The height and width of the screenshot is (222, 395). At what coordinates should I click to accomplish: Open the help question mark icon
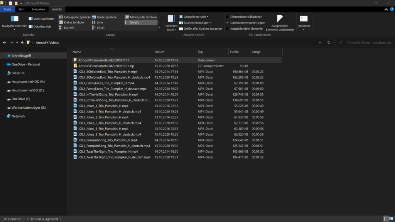pyautogui.click(x=392, y=9)
